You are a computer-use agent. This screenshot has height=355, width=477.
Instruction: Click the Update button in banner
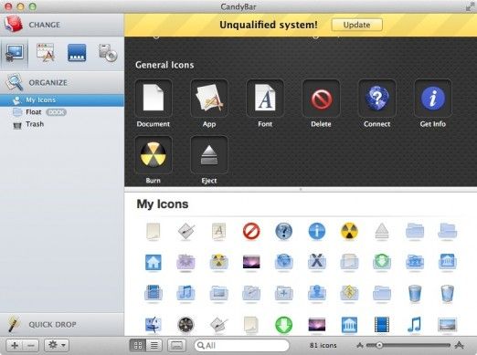356,25
